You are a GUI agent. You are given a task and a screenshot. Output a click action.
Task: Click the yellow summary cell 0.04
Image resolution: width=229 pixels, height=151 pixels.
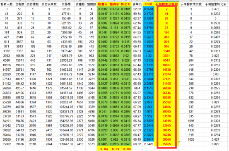tap(103, 149)
